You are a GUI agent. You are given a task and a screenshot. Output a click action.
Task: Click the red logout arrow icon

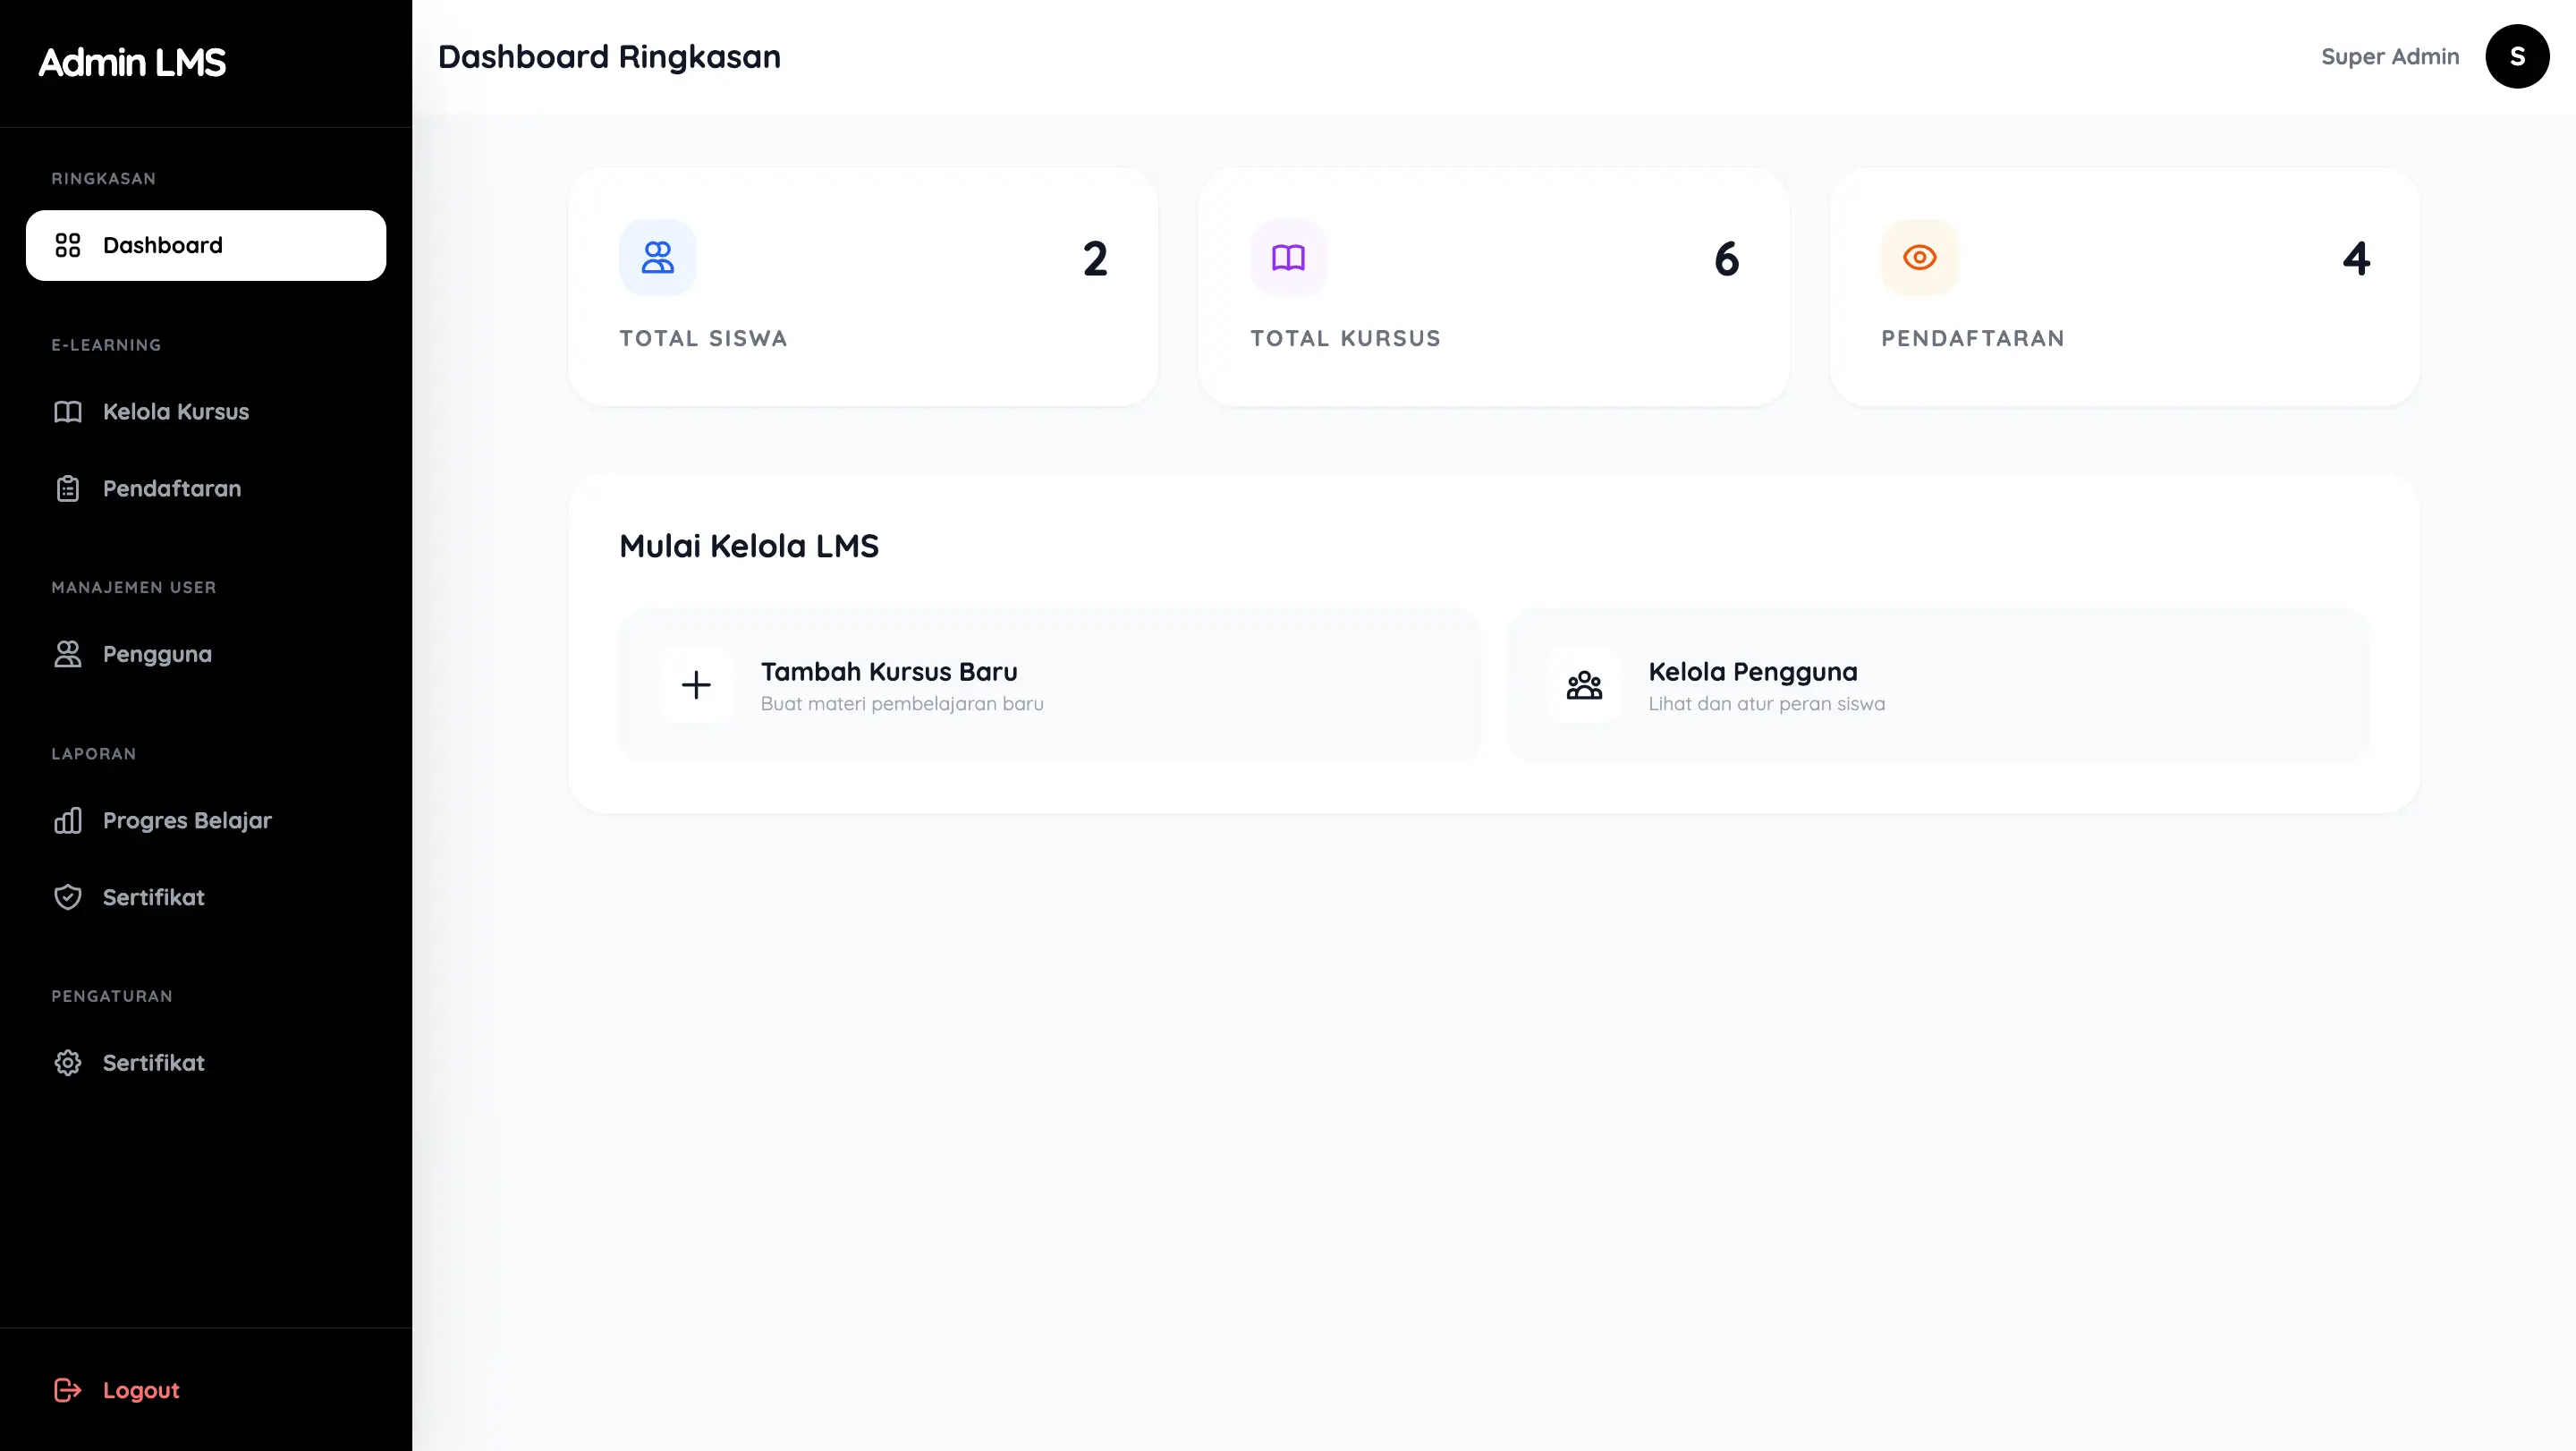(67, 1390)
